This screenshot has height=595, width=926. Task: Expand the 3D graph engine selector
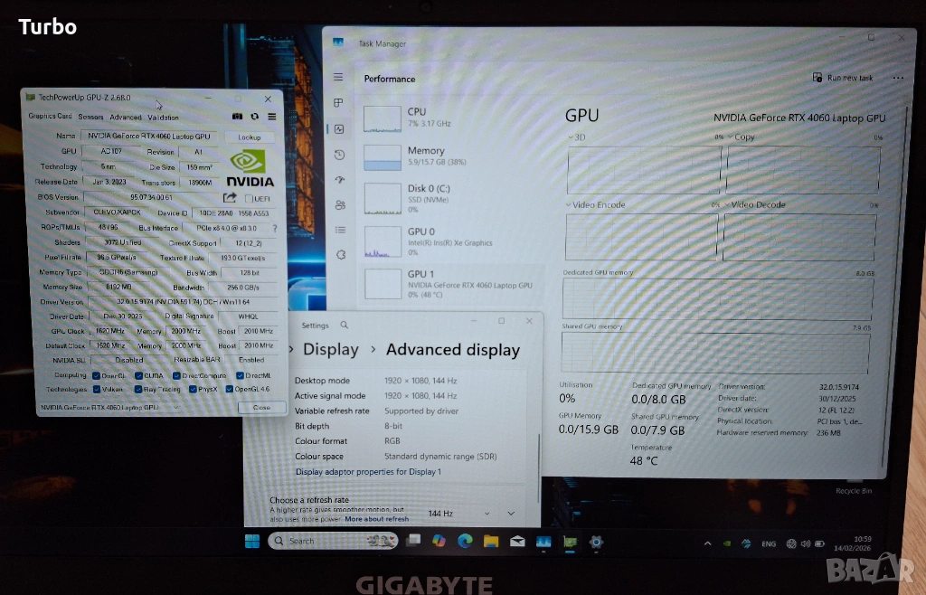[x=571, y=137]
